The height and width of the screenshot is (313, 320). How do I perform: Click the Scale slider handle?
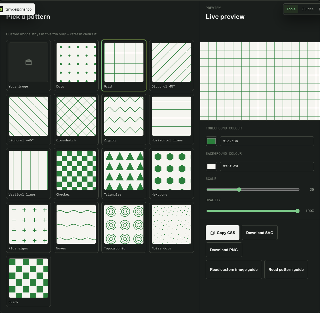point(239,190)
